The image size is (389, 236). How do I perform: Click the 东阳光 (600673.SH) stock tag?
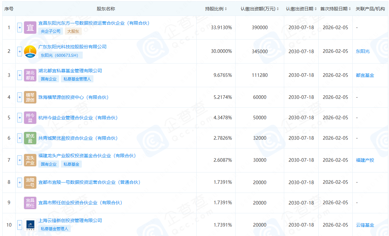pyautogui.click(x=60, y=55)
